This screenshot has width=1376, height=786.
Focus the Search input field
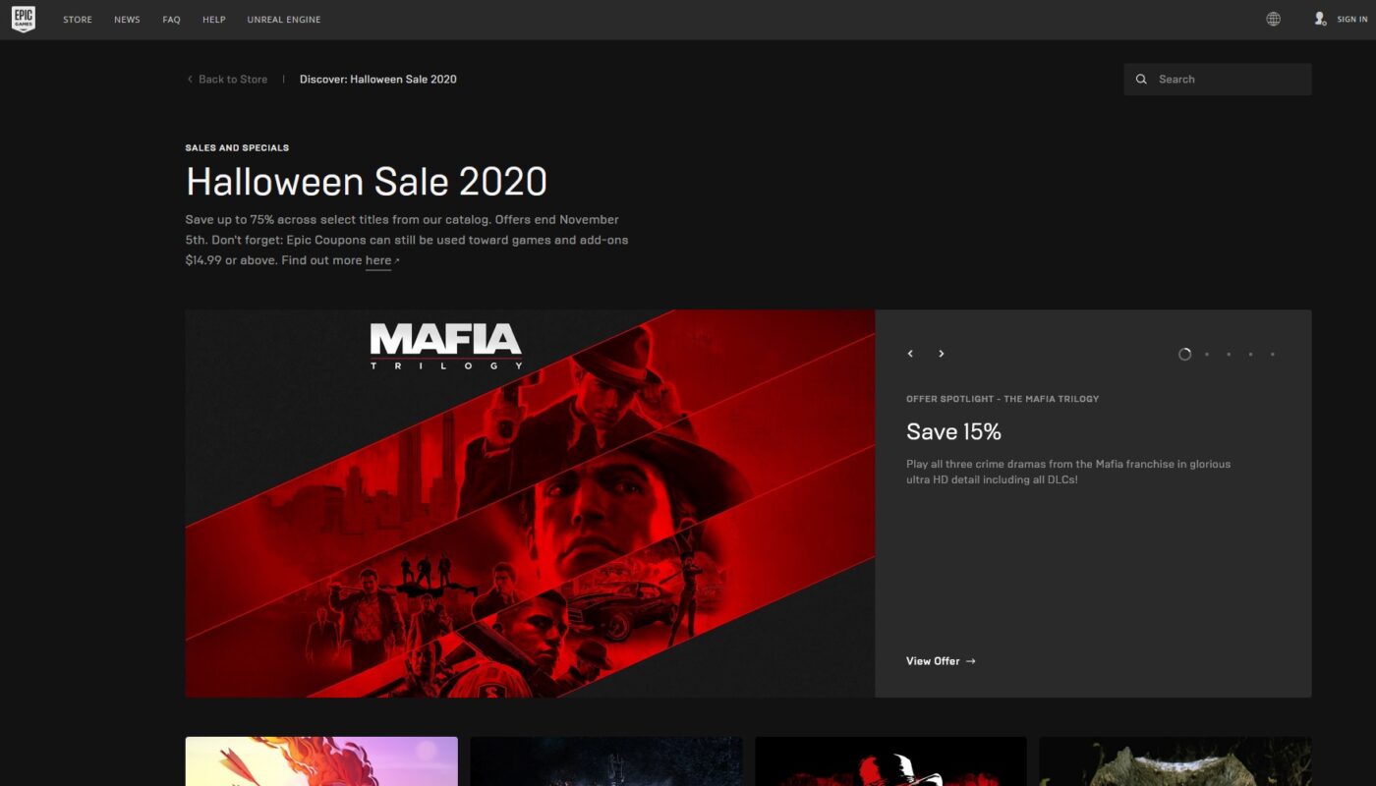click(1218, 80)
